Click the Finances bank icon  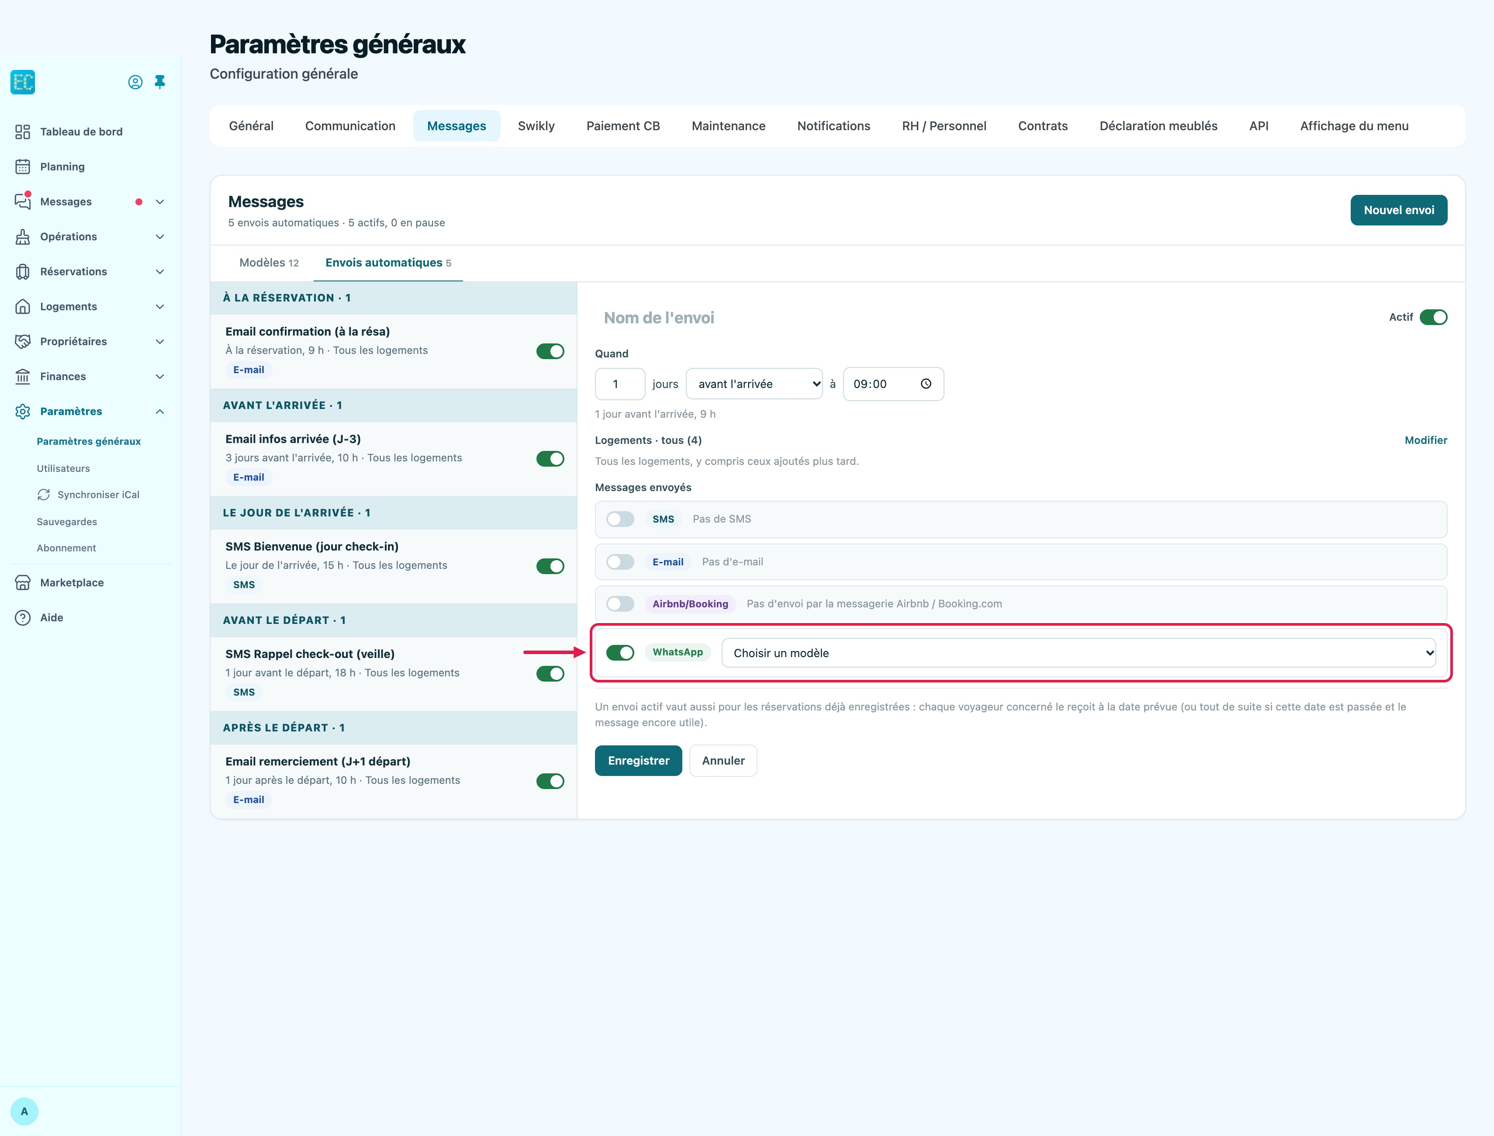click(22, 376)
